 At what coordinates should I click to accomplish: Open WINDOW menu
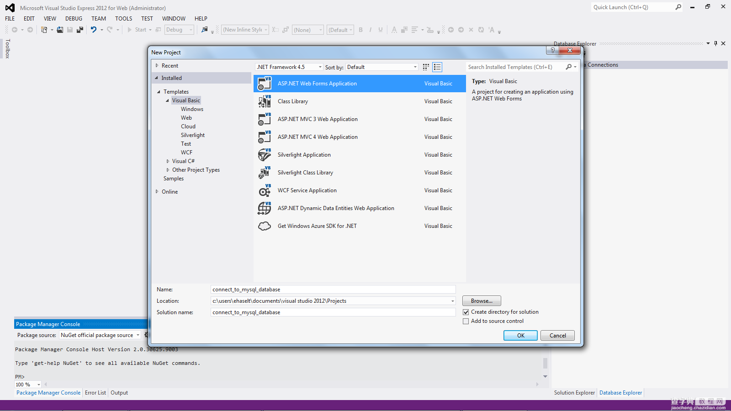174,19
